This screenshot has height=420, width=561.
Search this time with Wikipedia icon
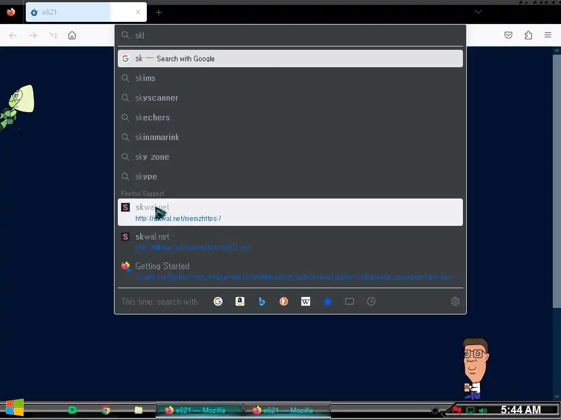(x=306, y=301)
